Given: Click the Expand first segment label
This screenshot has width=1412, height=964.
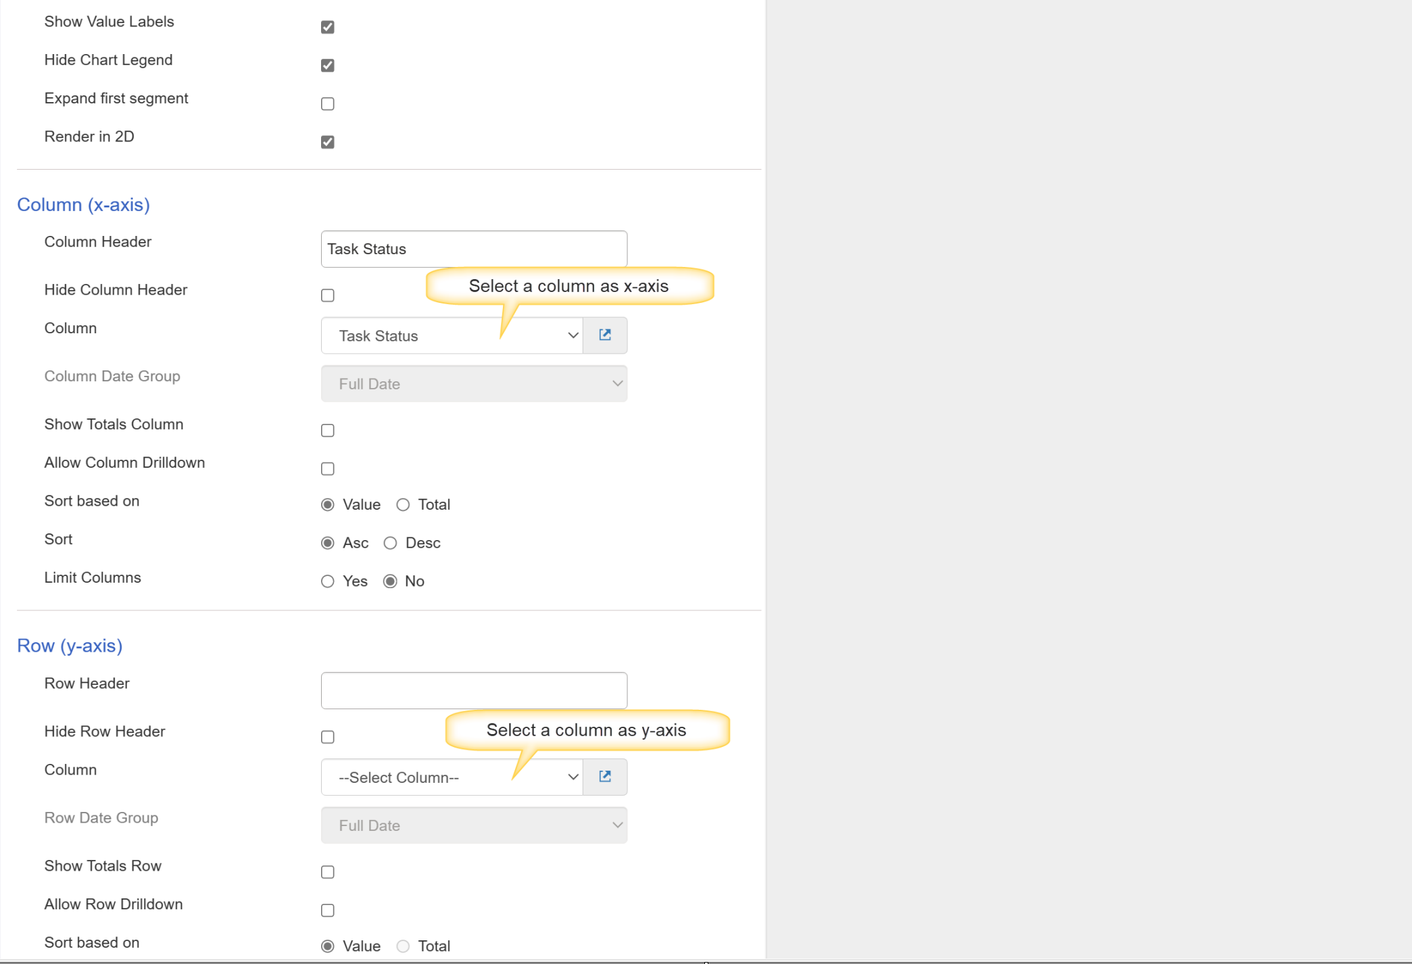Looking at the screenshot, I should 116,99.
